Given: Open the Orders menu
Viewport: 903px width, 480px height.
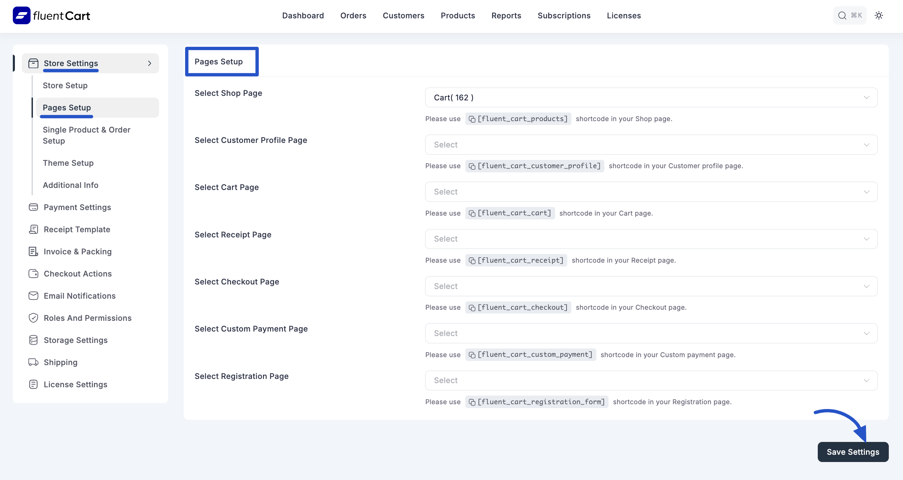Looking at the screenshot, I should 353,16.
